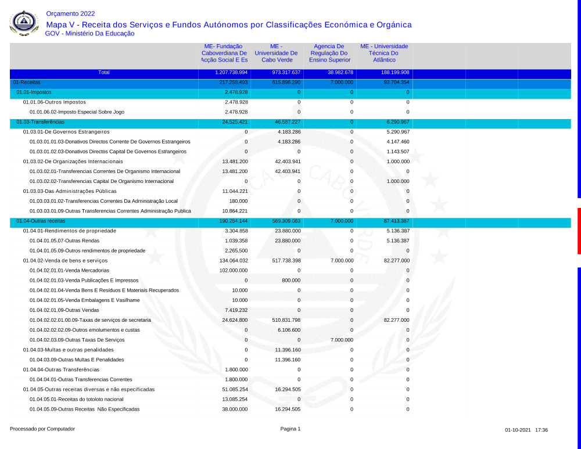581x449 pixels.
Task: Select 'GOV - Ministério Da Educação' subtitle
Action: [89, 34]
